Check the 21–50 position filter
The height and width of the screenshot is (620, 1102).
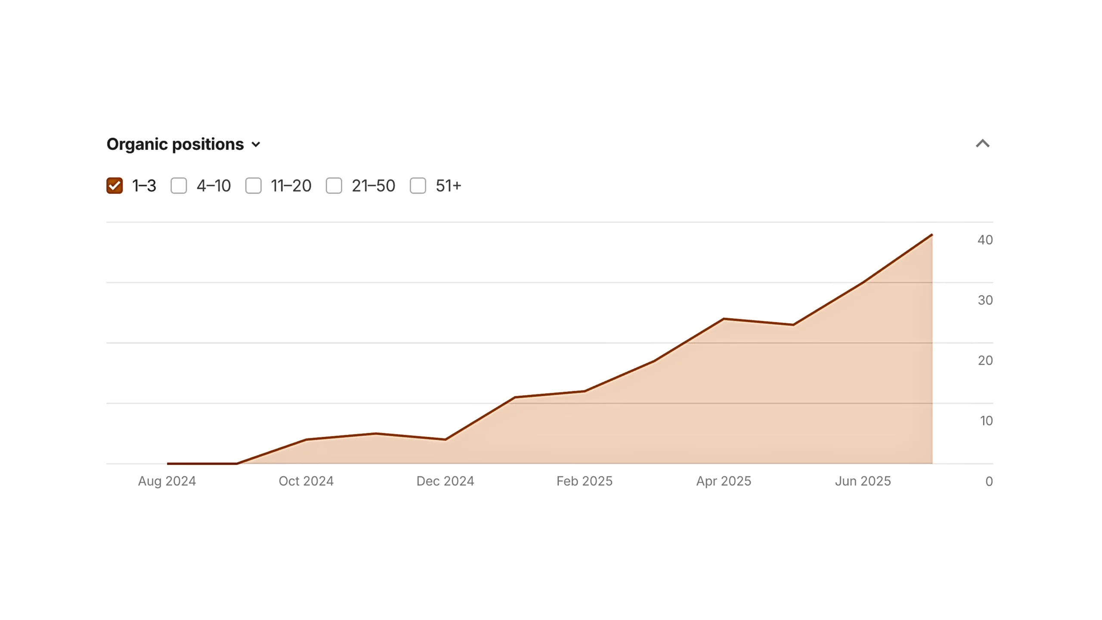click(334, 185)
